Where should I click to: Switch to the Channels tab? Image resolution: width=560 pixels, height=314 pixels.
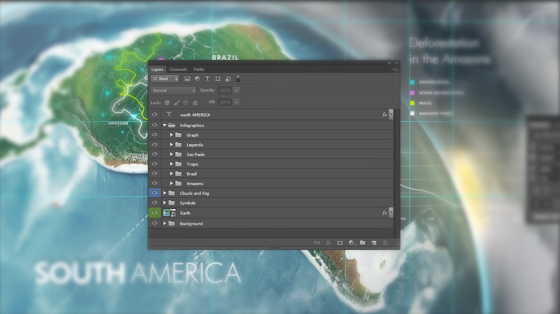click(178, 70)
